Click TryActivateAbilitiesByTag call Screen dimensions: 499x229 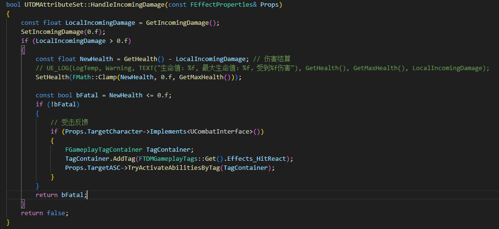tap(174, 168)
